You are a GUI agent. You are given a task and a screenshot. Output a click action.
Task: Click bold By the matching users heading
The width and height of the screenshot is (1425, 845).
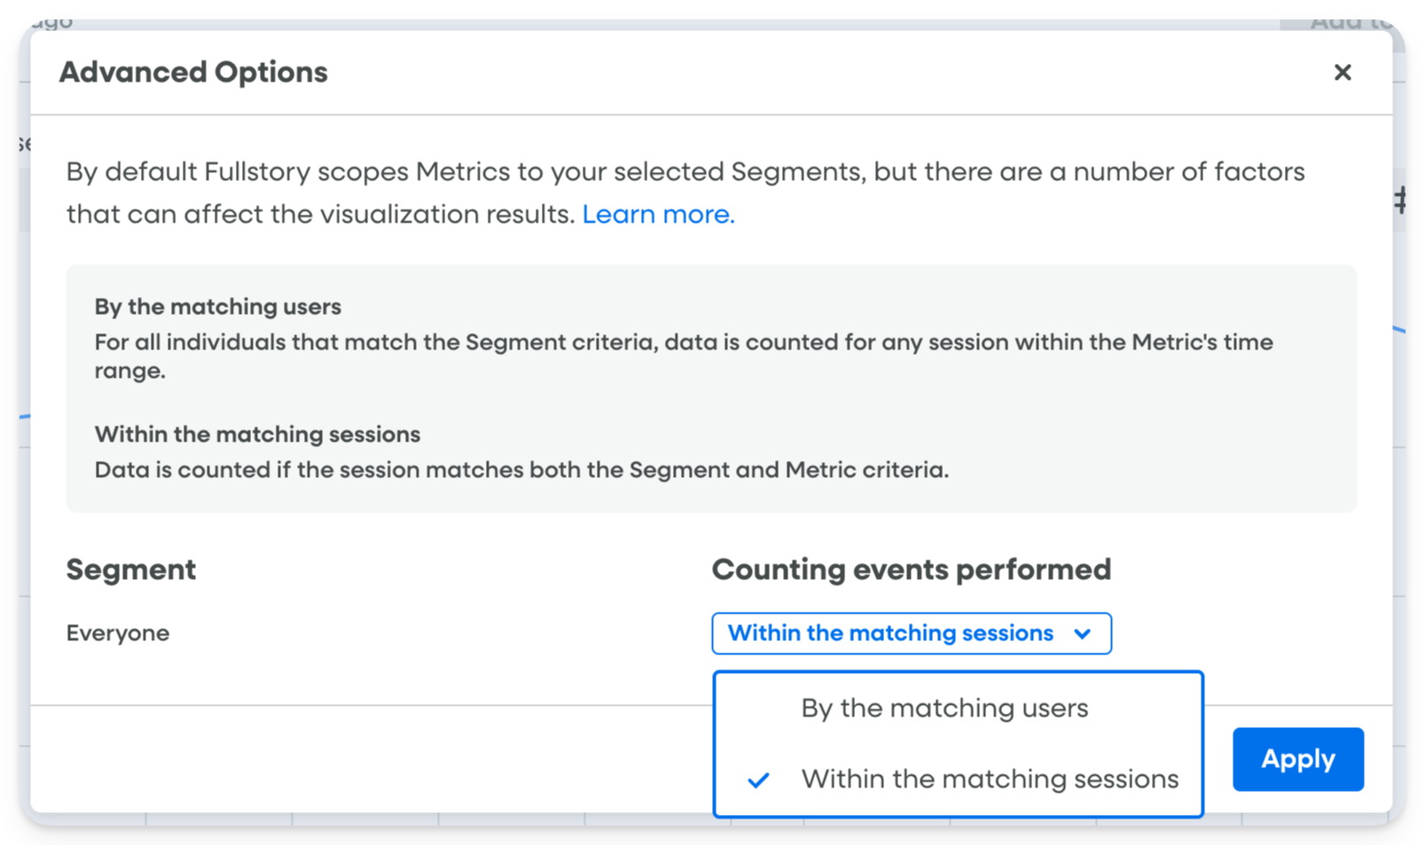(x=217, y=307)
